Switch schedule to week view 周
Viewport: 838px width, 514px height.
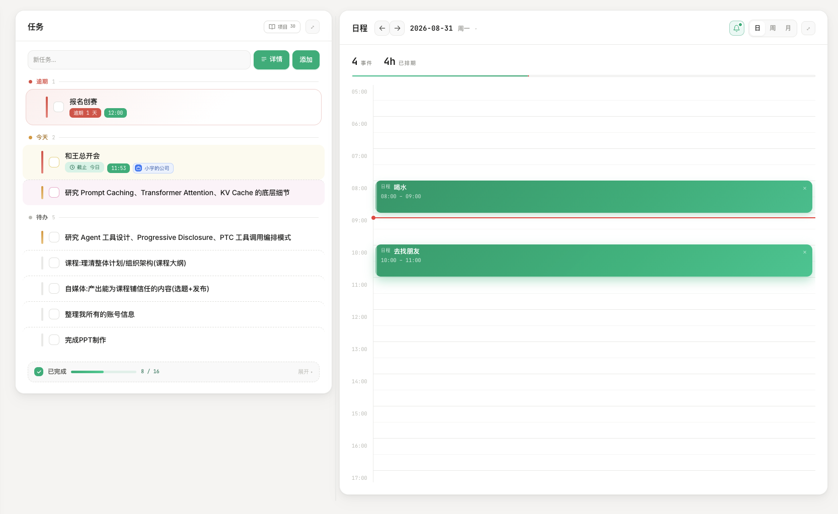[x=773, y=28]
